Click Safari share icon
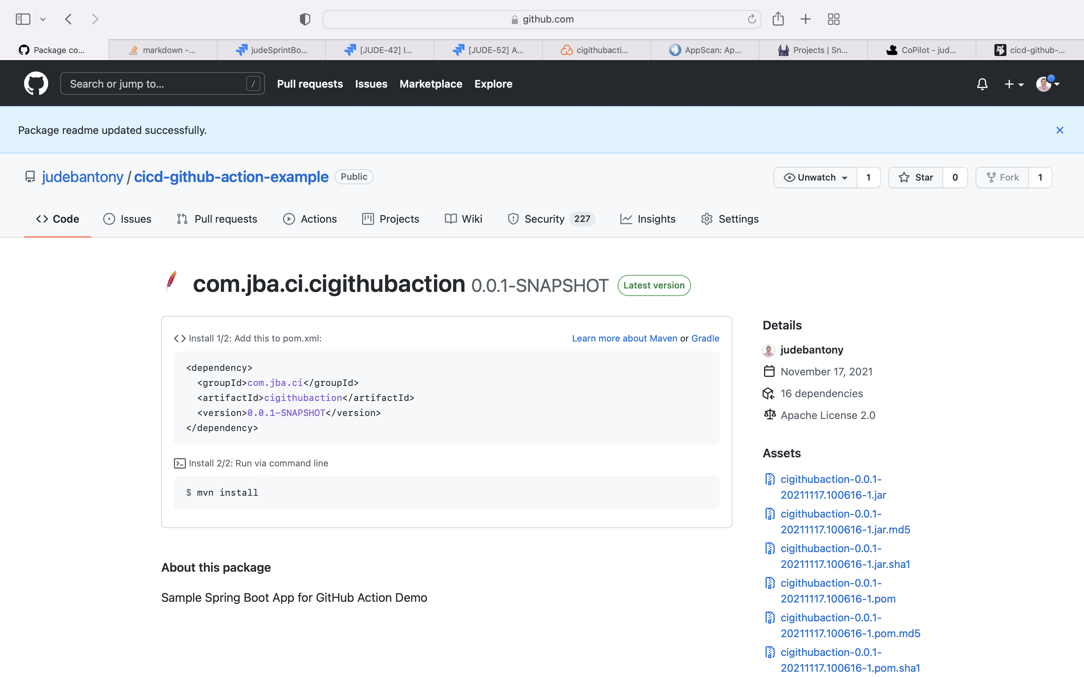Viewport: 1084px width, 677px height. coord(778,19)
